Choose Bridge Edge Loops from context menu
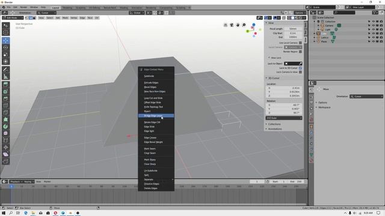 point(156,116)
